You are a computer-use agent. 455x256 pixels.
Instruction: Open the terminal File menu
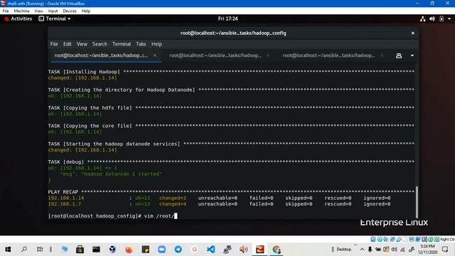[54, 44]
